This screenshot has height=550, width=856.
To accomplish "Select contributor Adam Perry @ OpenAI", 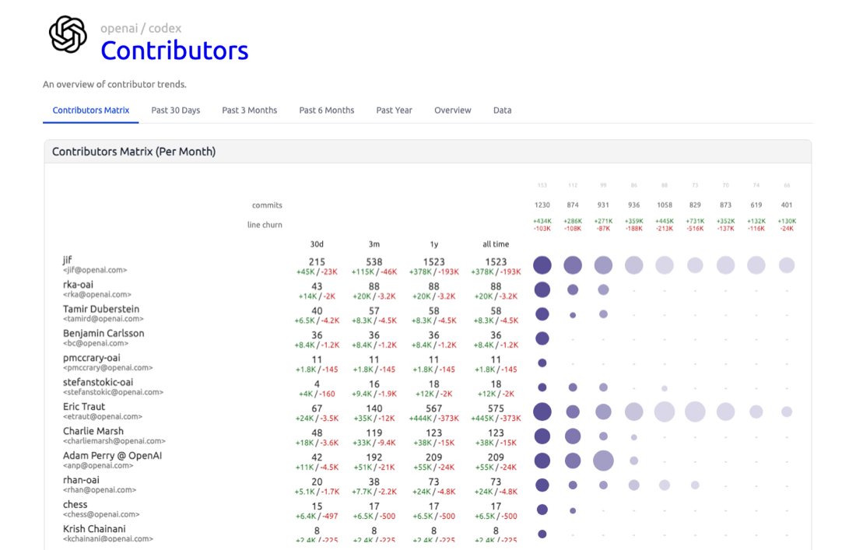I will (x=113, y=456).
